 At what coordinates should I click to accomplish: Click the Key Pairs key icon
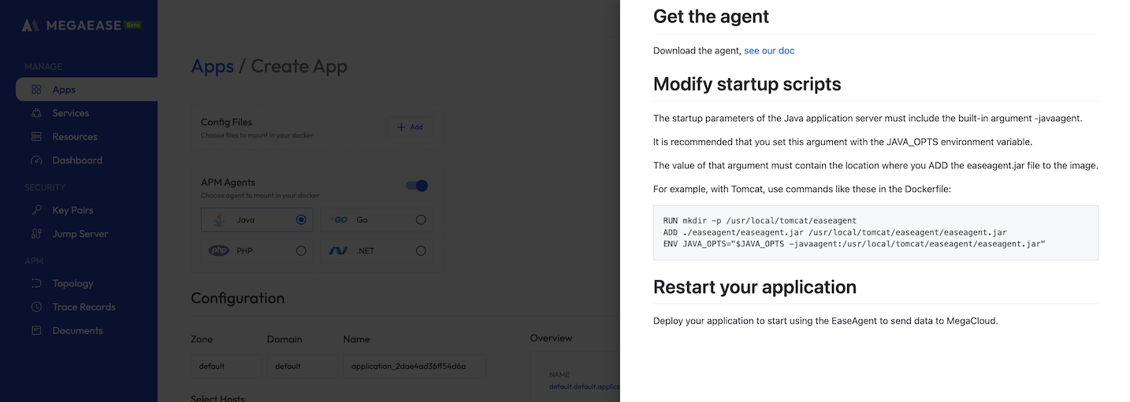(x=36, y=210)
